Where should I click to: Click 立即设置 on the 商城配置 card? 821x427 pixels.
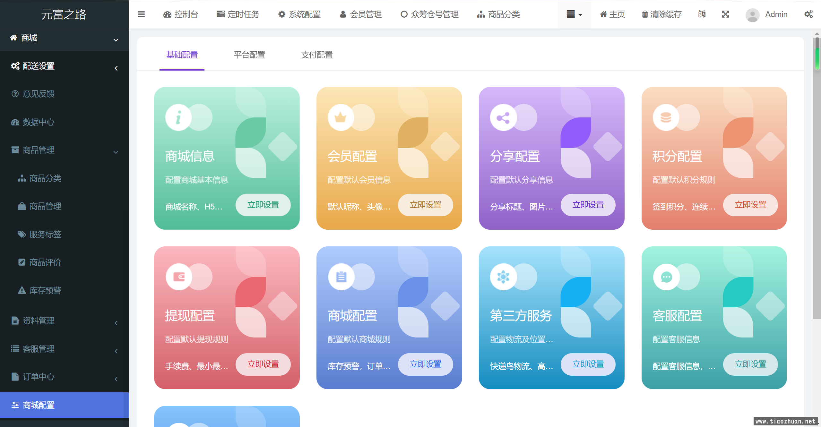coord(426,364)
